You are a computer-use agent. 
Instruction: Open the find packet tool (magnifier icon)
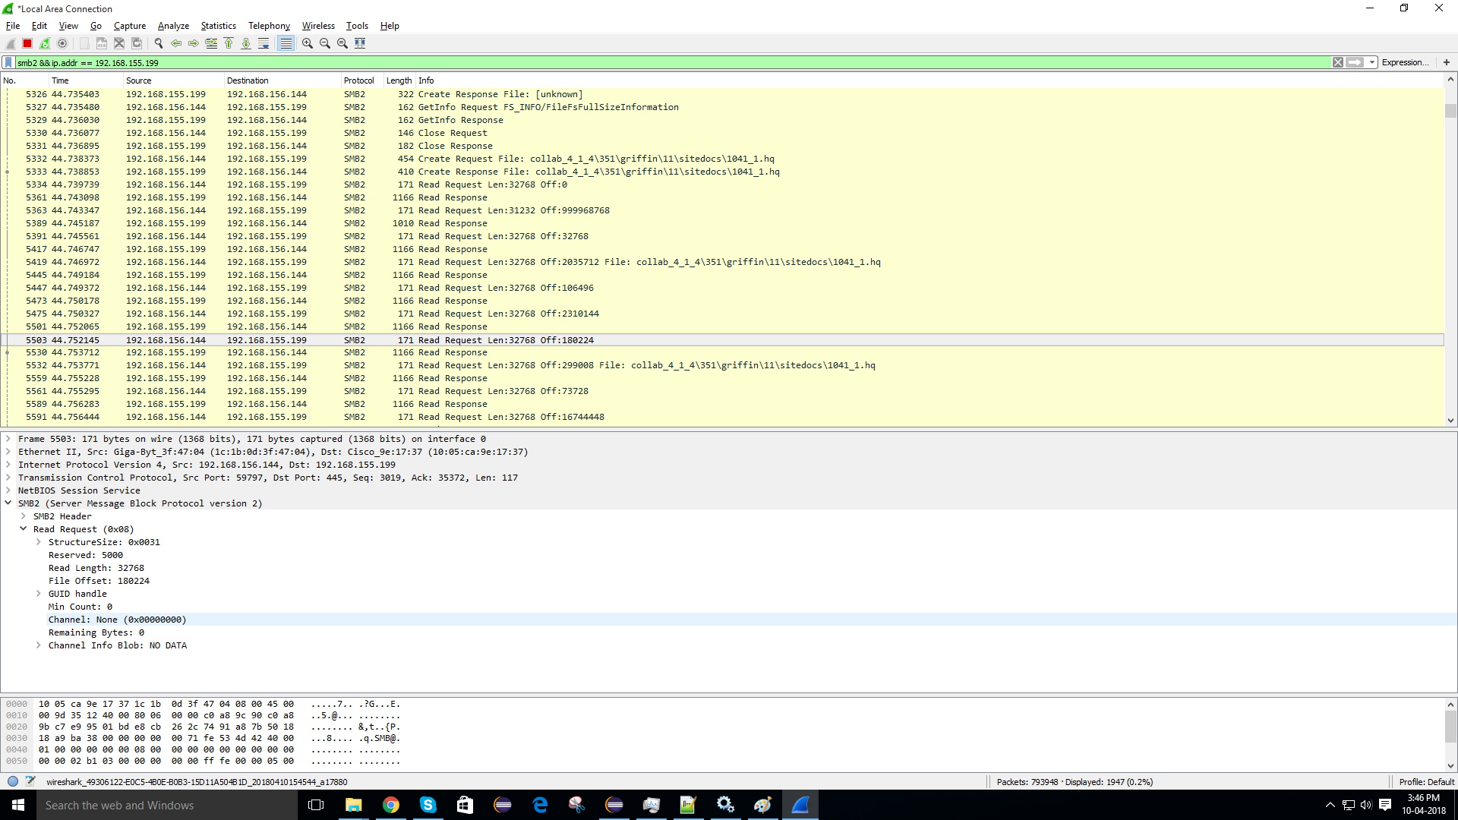(x=158, y=43)
